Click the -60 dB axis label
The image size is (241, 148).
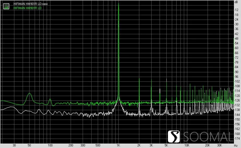tap(236, 48)
